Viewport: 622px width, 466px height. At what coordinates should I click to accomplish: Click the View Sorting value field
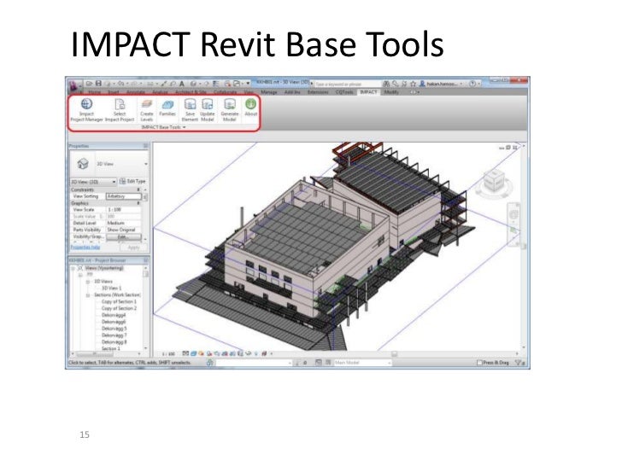pos(123,196)
